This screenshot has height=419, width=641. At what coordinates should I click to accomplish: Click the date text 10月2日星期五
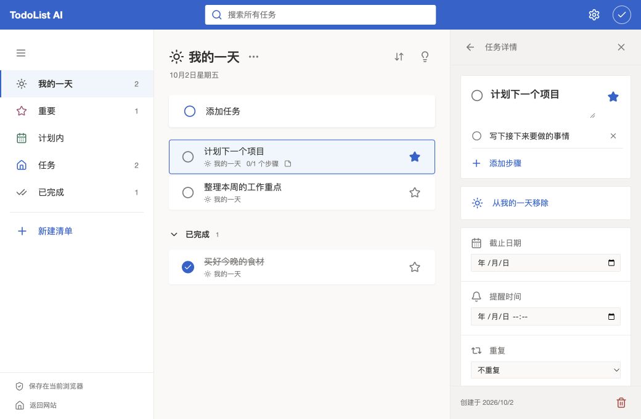click(194, 75)
